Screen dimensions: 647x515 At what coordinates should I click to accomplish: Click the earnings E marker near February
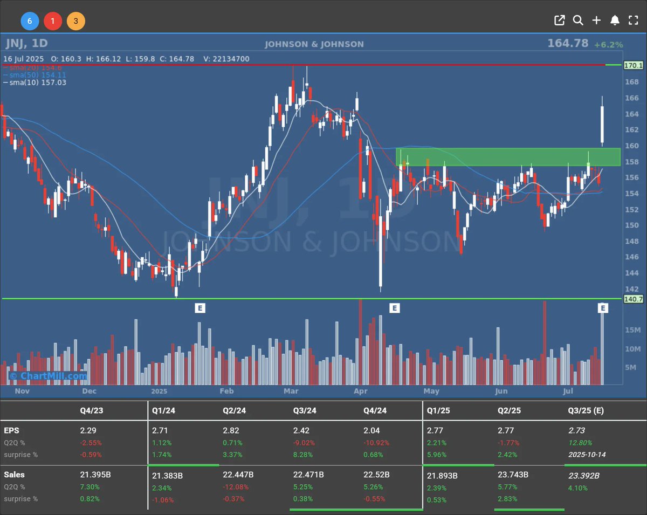tap(200, 308)
